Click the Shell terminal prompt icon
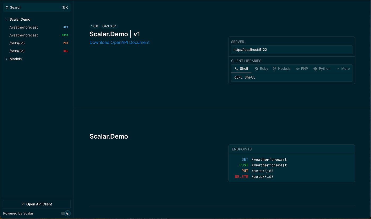 pyautogui.click(x=236, y=69)
